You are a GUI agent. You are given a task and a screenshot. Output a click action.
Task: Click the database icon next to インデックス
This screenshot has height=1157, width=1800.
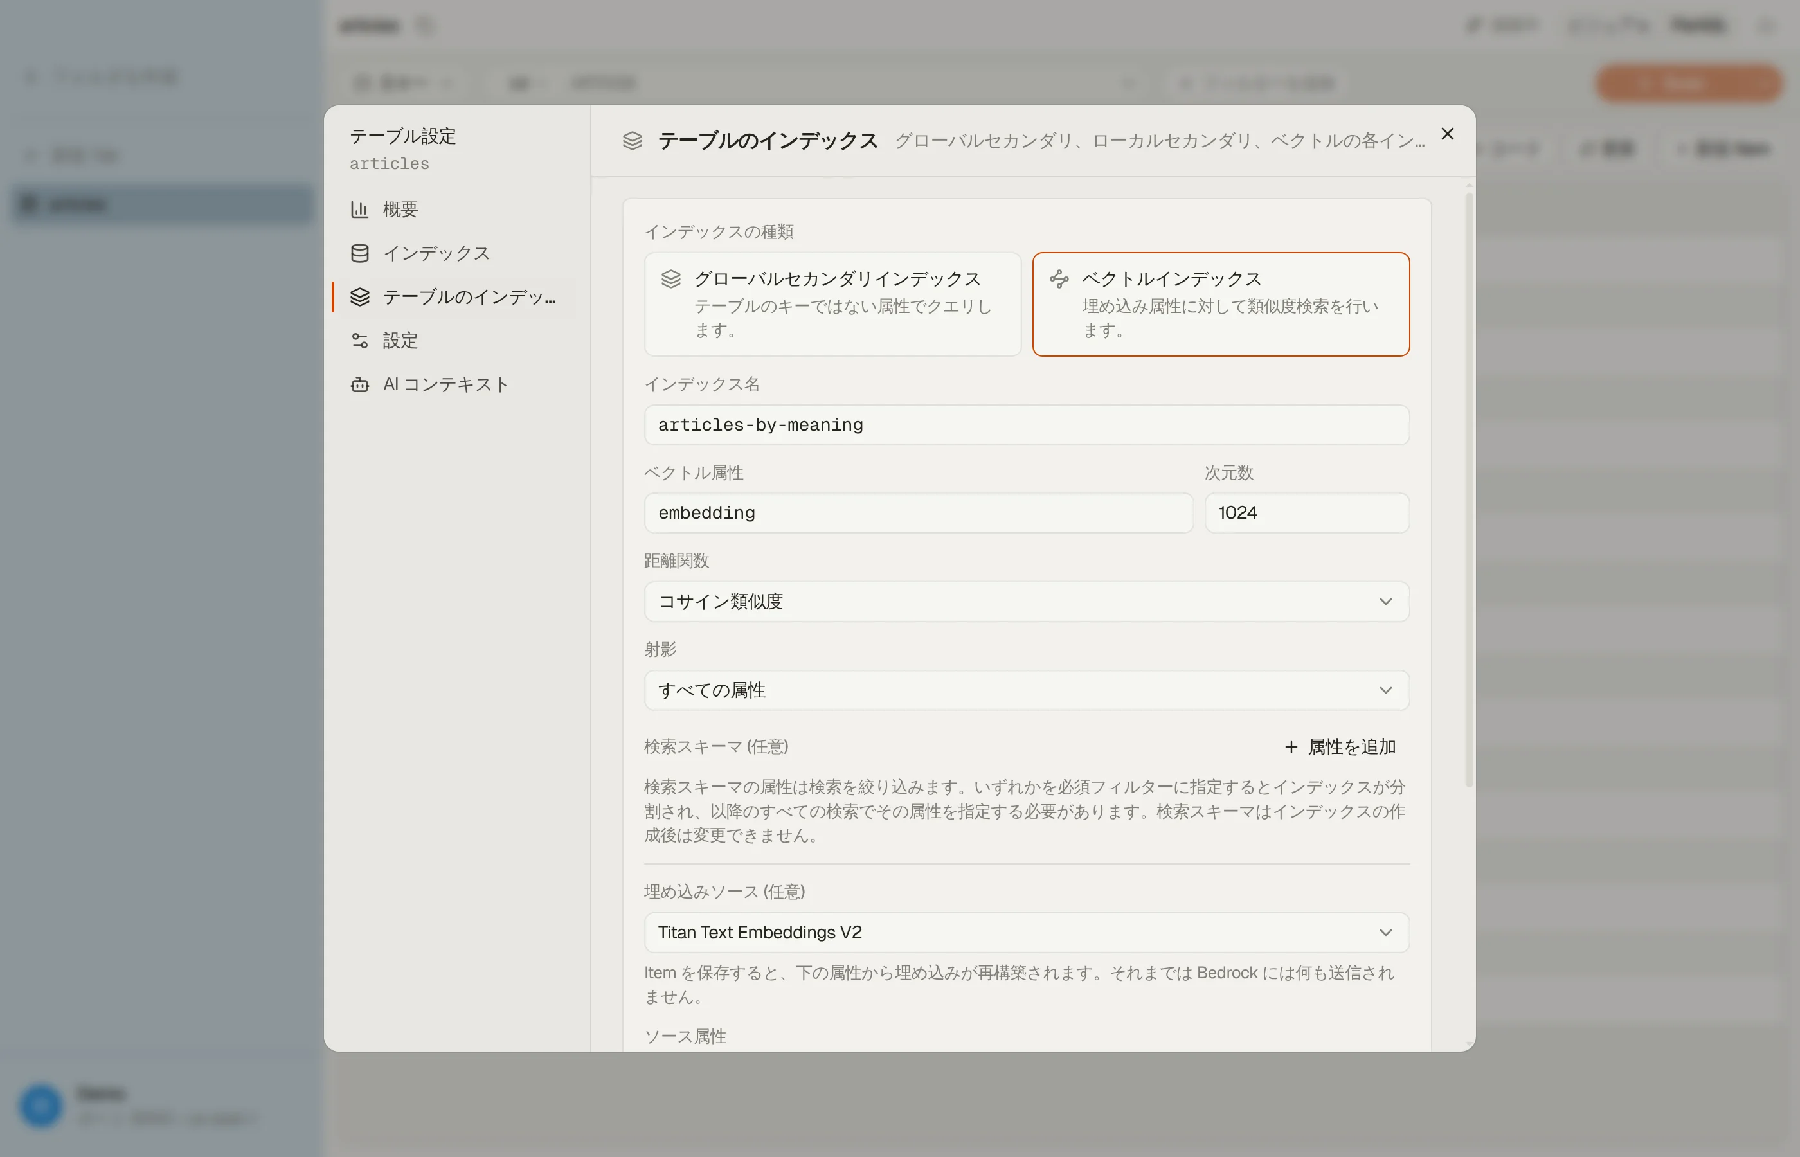pos(360,253)
